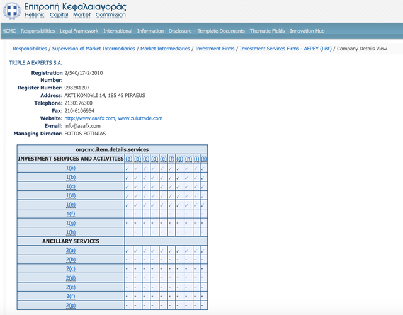Viewport: 403px width, 315px height.
Task: Click checkmark in row 2(a), column (a)
Action: coord(127,251)
